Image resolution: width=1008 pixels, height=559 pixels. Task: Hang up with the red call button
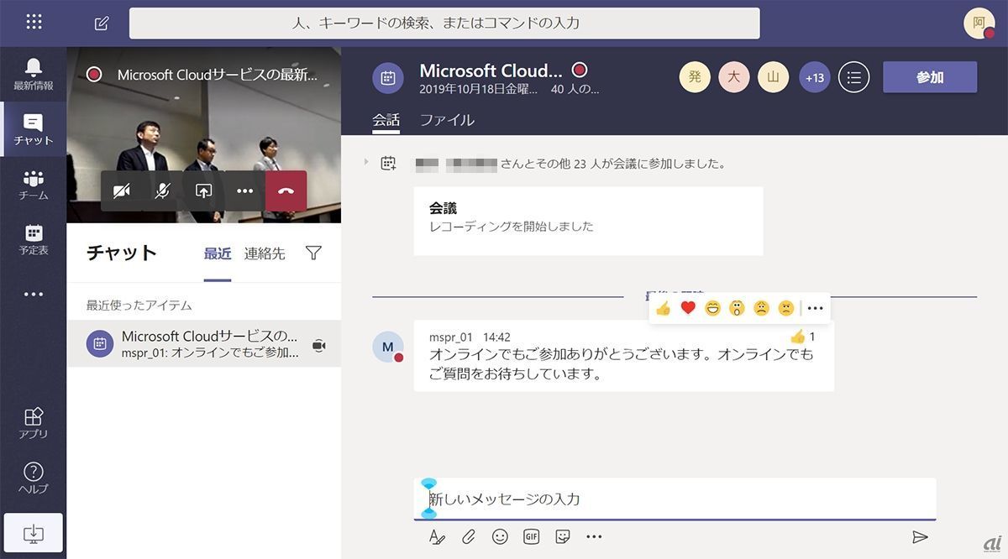(286, 191)
